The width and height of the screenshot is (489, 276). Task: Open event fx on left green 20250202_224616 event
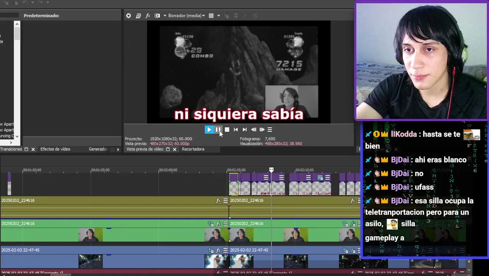tap(218, 224)
